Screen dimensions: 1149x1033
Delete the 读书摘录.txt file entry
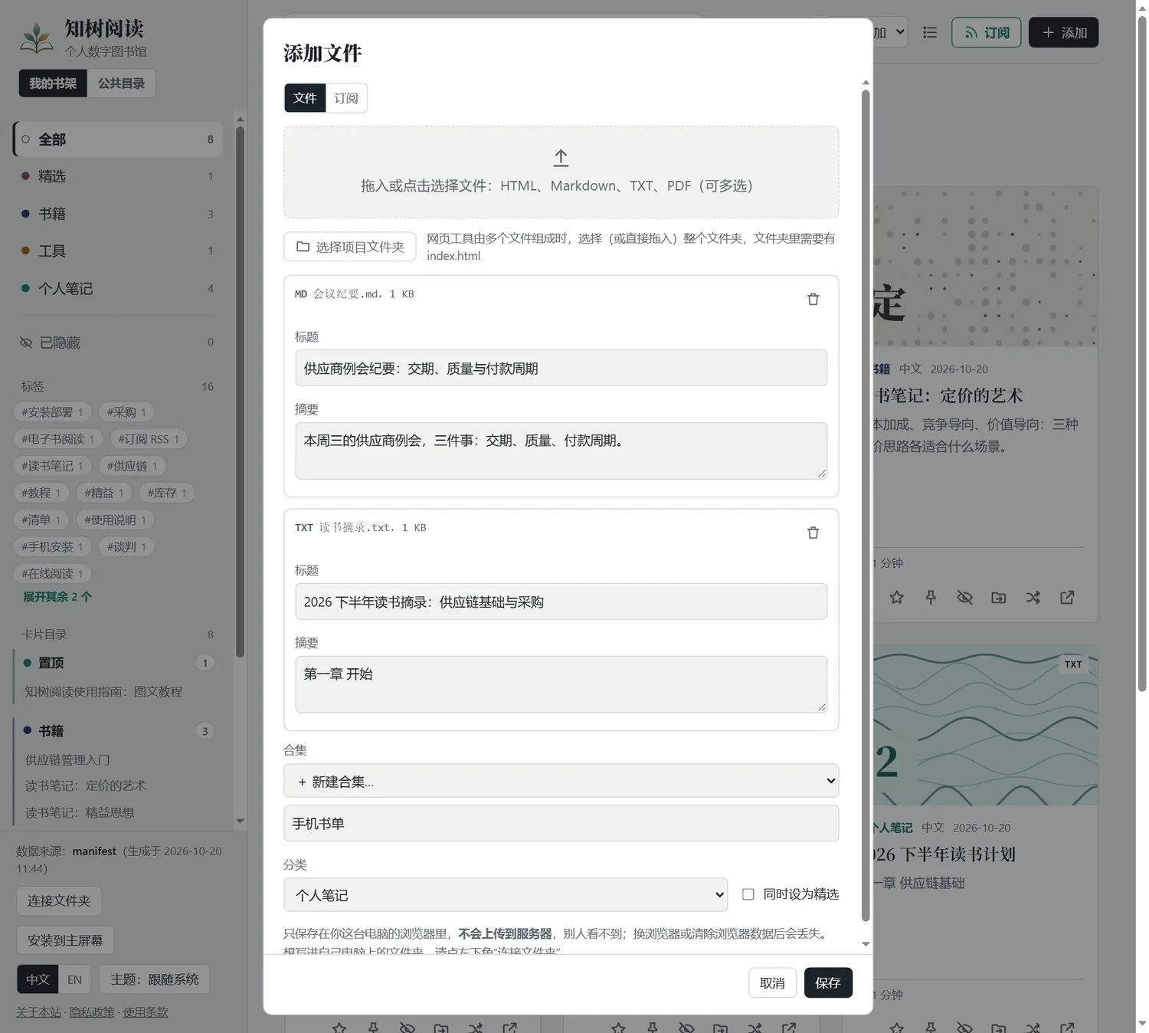point(813,533)
